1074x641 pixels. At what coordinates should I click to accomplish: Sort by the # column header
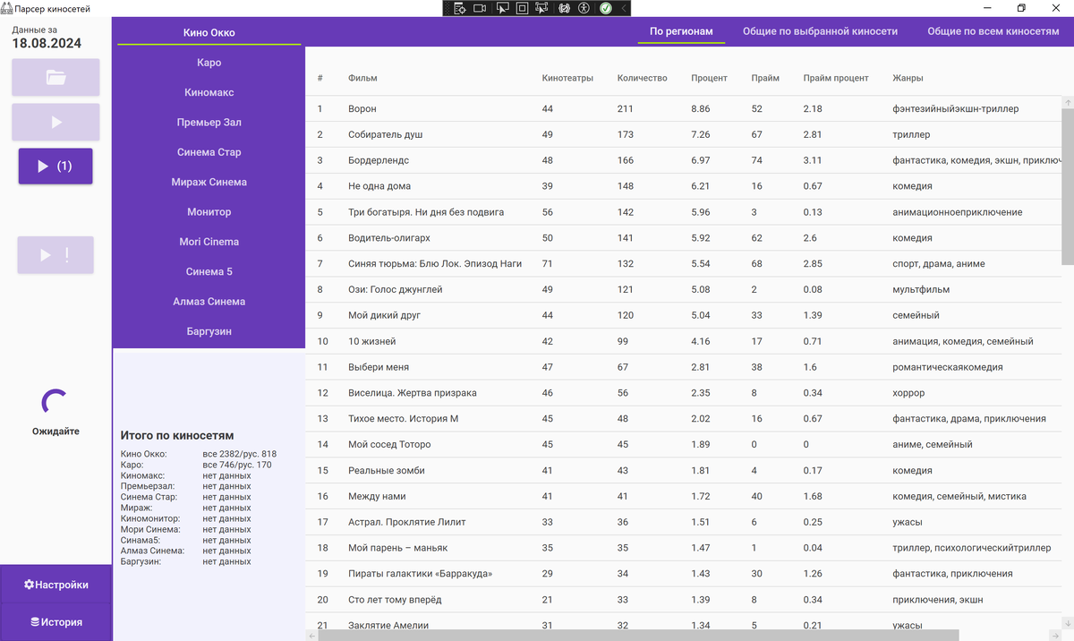pos(320,78)
